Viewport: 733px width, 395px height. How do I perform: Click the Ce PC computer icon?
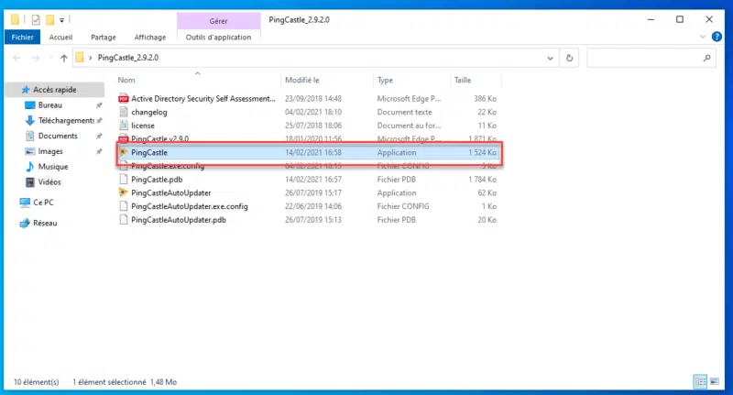point(25,203)
